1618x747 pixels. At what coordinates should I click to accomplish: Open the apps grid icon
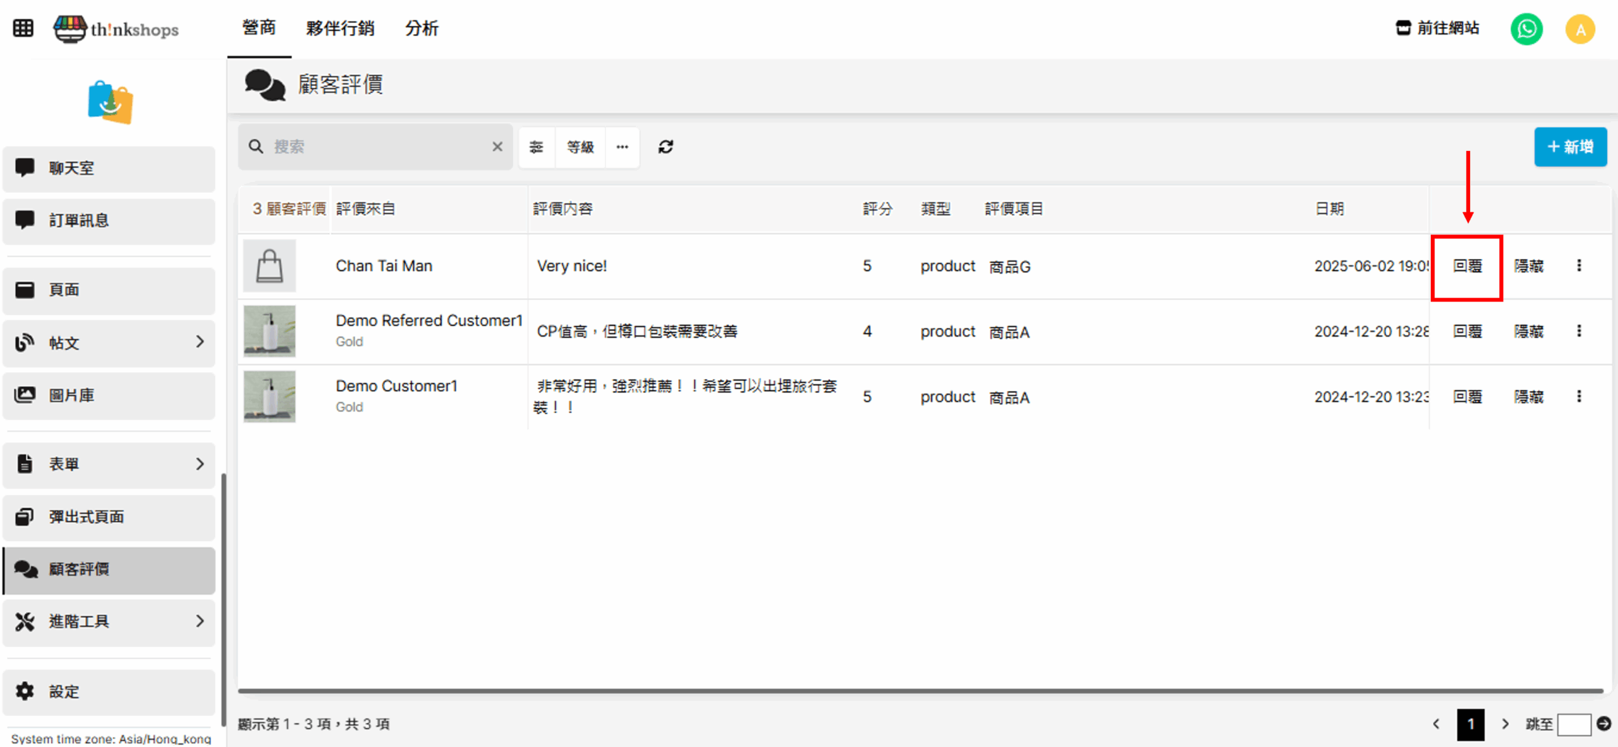[23, 28]
